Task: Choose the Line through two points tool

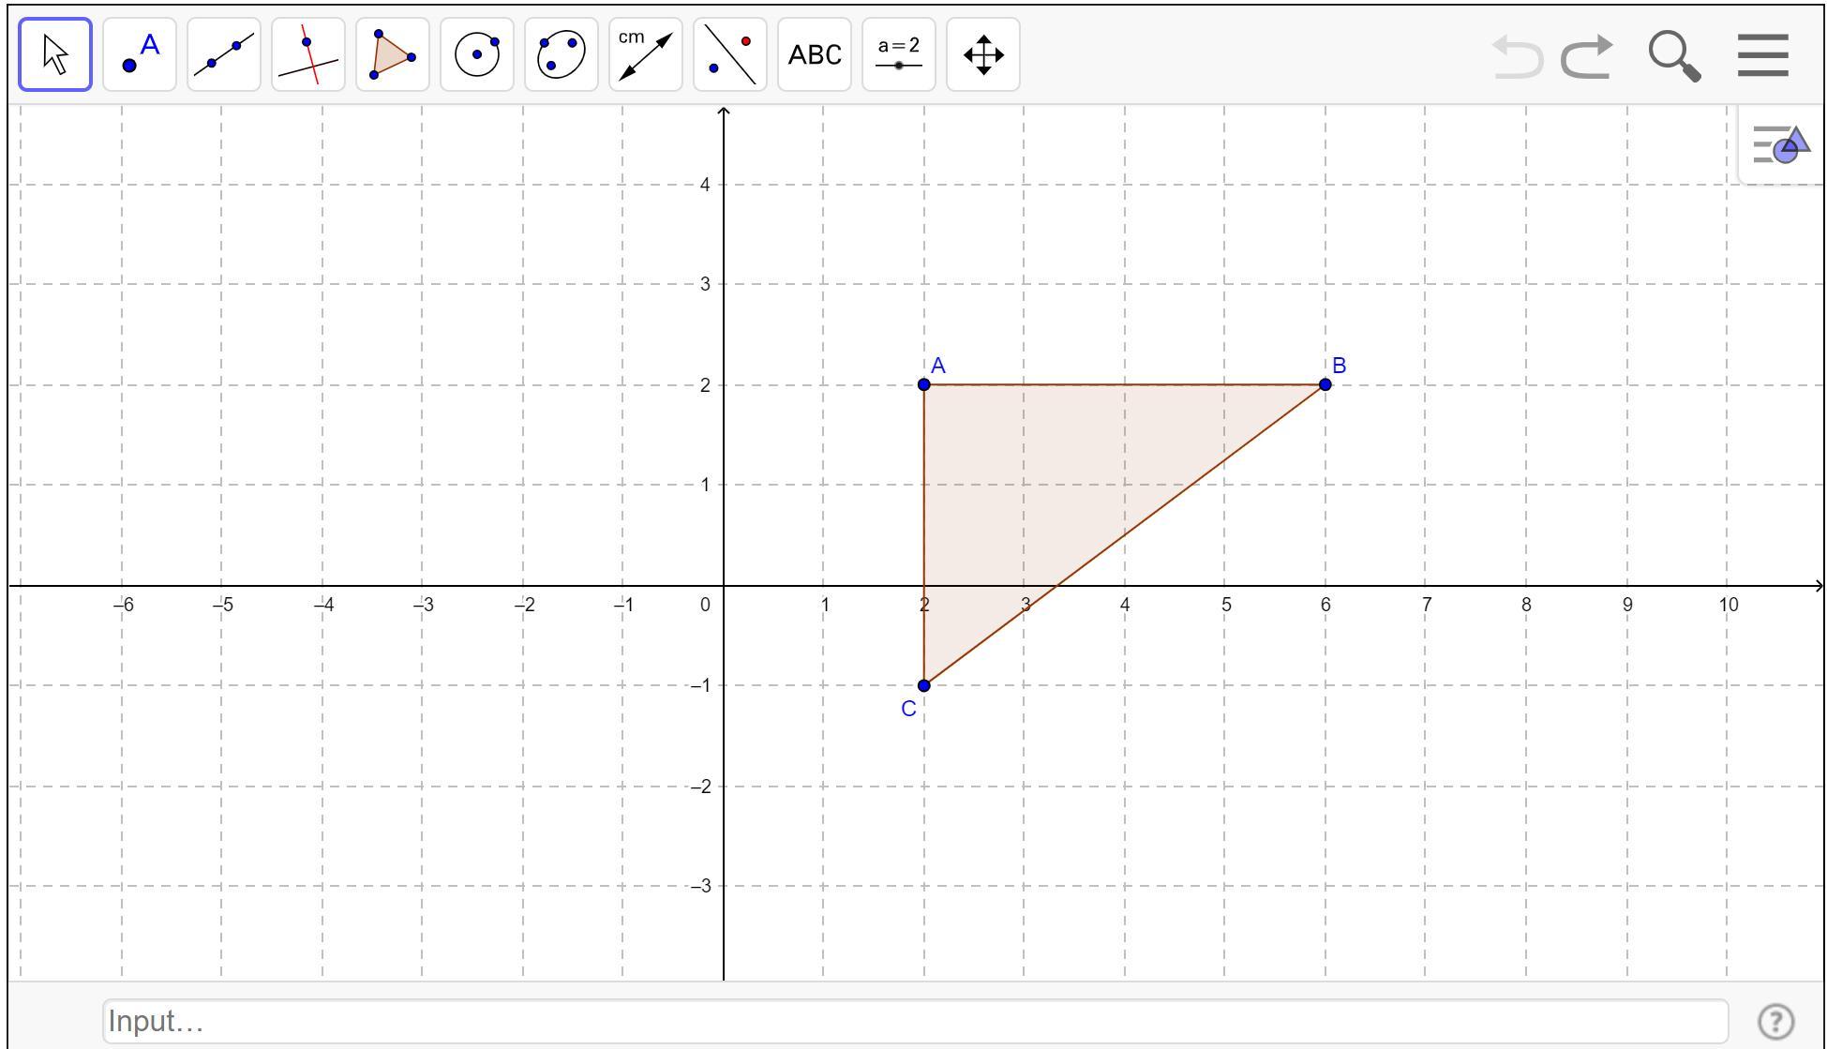Action: (224, 54)
